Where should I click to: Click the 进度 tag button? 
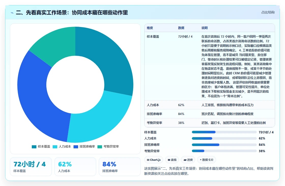tap(188, 160)
